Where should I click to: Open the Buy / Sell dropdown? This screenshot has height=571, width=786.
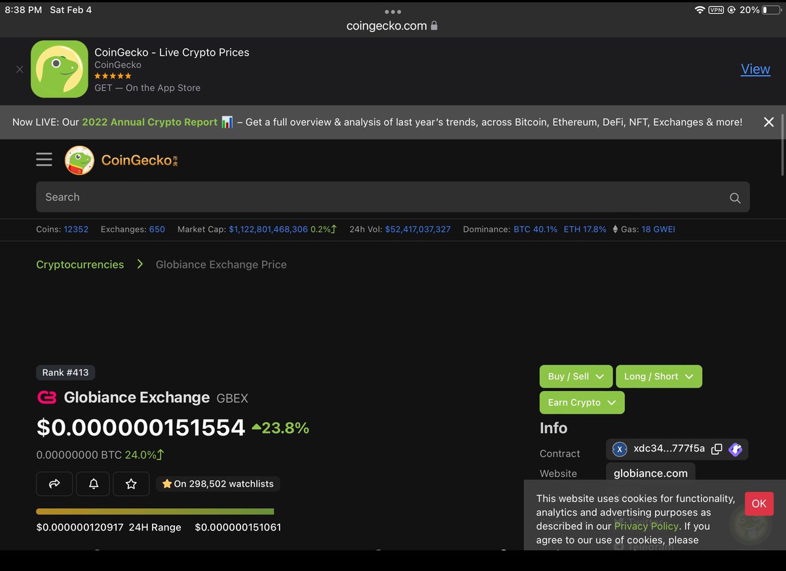tap(576, 377)
